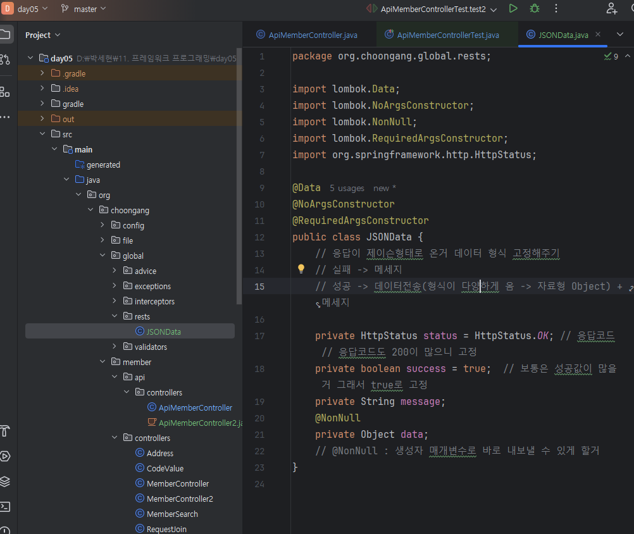Click the Debug bug icon
This screenshot has height=534, width=634.
(x=535, y=9)
